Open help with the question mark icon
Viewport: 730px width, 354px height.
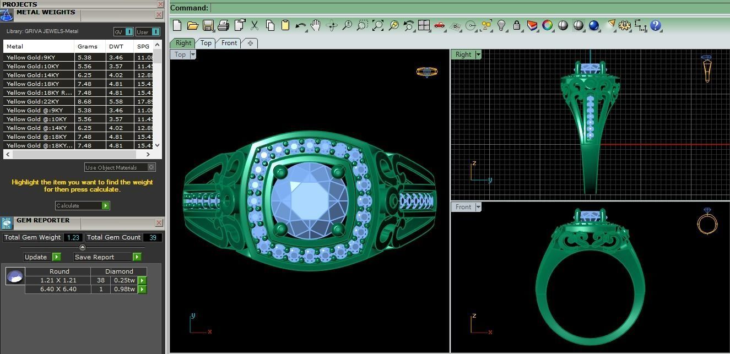pyautogui.click(x=656, y=25)
